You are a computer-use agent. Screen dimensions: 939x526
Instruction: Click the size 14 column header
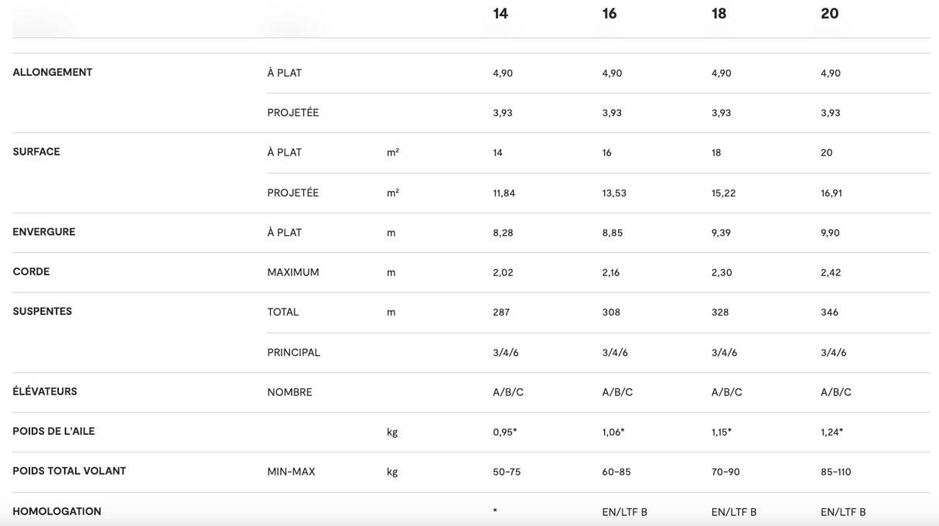point(500,14)
